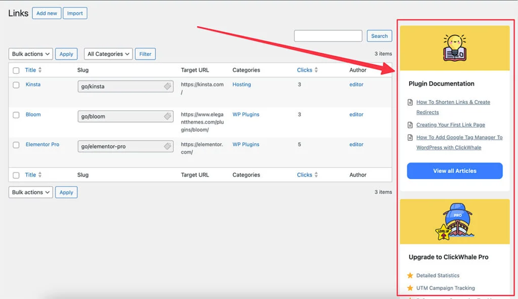Click the Upgrade to ClickWhale Pro heading
Image resolution: width=518 pixels, height=299 pixels.
[x=448, y=257]
